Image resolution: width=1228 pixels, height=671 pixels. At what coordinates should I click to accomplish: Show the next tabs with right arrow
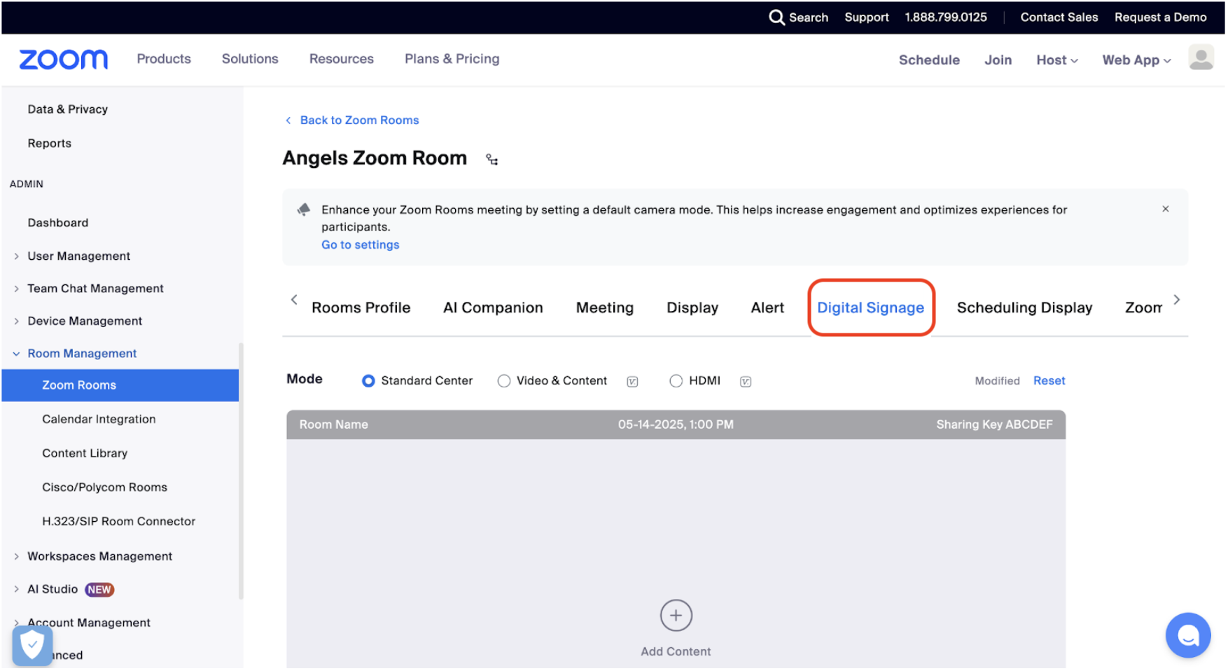click(x=1177, y=300)
